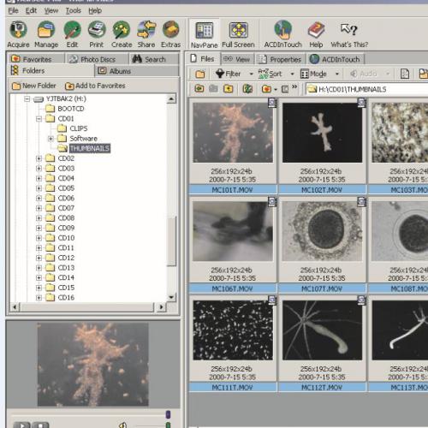
Task: Select the MC107T.MOV thumbnail
Action: coord(322,231)
